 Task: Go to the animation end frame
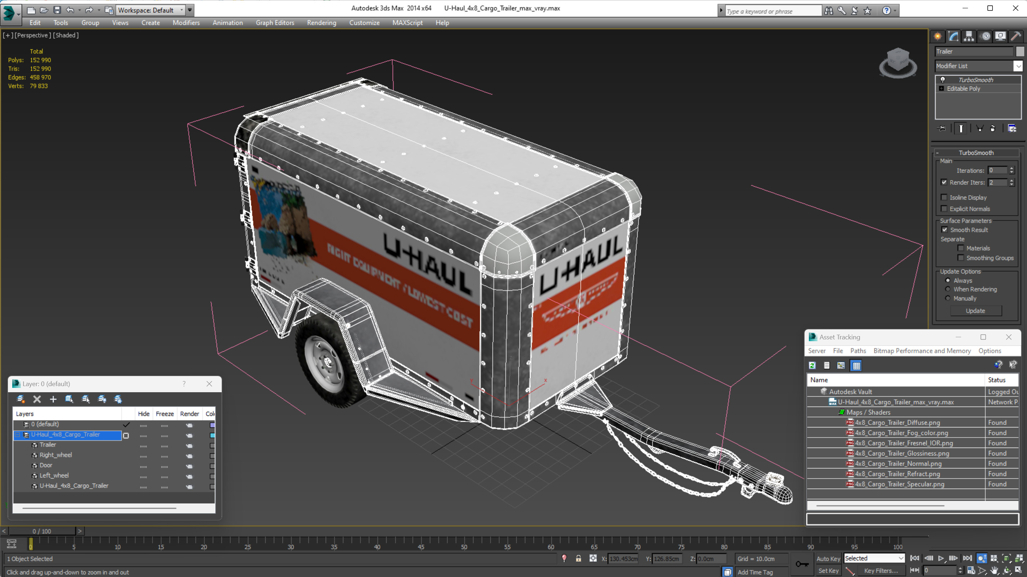click(x=967, y=558)
